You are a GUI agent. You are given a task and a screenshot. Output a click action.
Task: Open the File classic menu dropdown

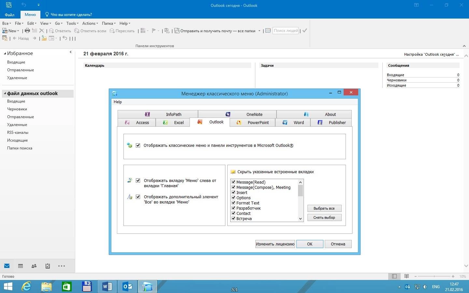(19, 23)
